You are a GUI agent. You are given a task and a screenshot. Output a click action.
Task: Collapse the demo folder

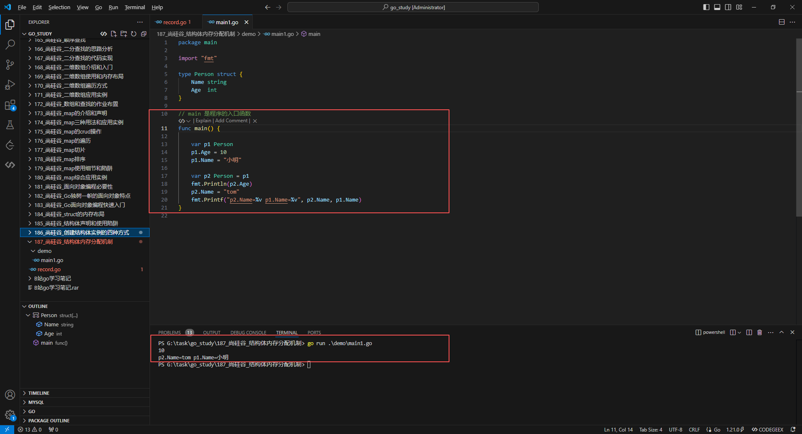(x=85, y=251)
